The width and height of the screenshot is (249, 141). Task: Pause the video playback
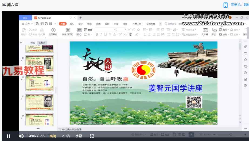point(8,136)
